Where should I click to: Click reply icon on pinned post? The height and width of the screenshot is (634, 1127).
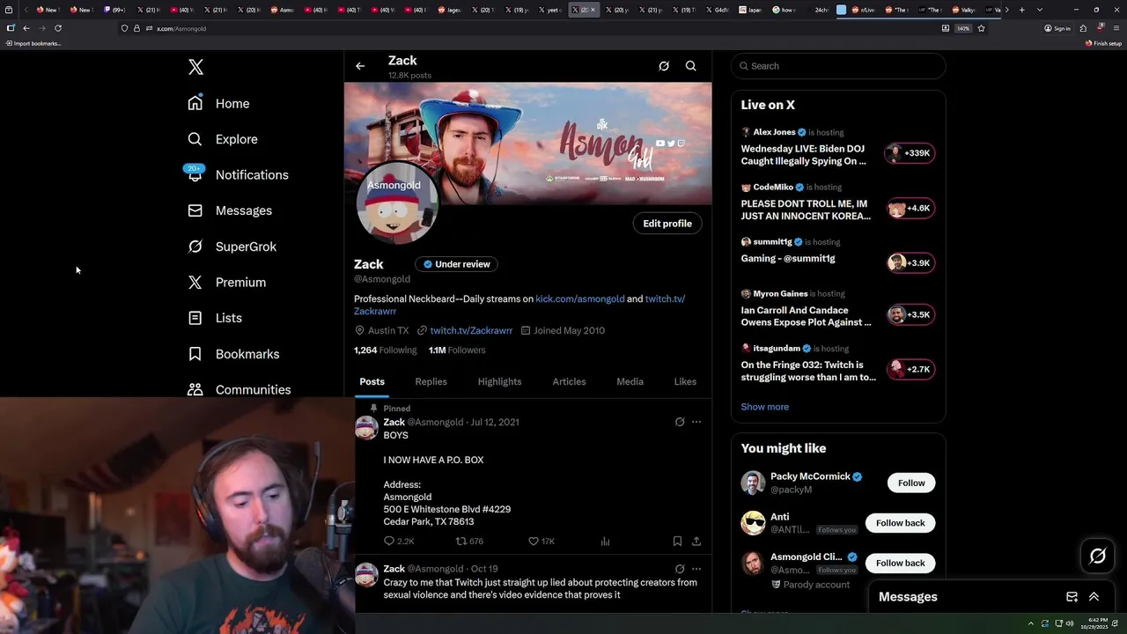click(389, 542)
